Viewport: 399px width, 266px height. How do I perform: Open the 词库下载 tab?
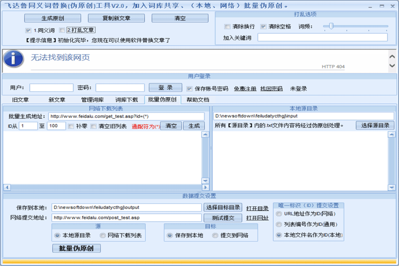127,100
